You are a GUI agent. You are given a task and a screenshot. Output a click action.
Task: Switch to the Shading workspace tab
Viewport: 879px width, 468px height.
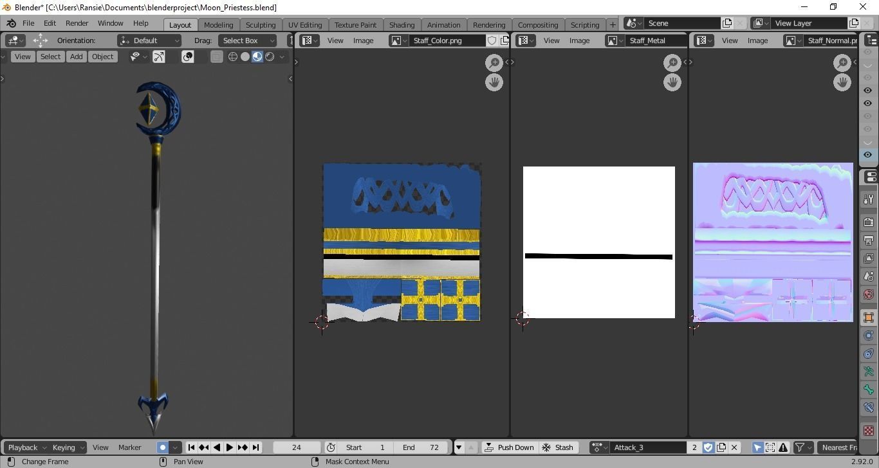pyautogui.click(x=402, y=24)
